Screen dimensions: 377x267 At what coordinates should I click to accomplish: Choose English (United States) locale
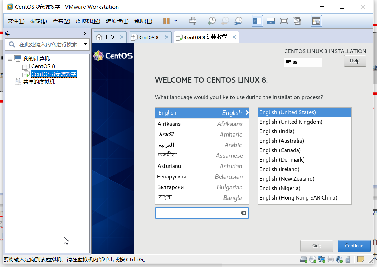[x=304, y=112]
